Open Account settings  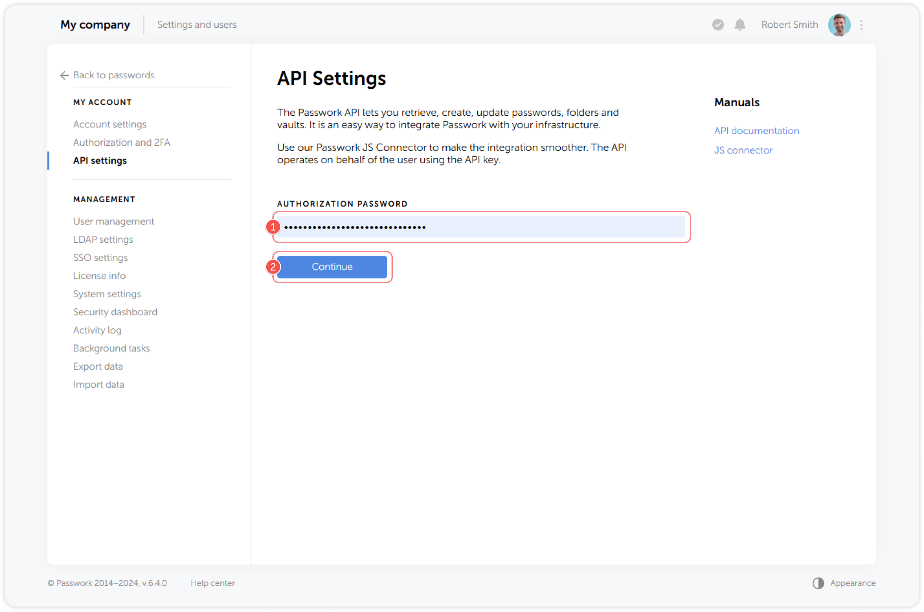tap(109, 124)
